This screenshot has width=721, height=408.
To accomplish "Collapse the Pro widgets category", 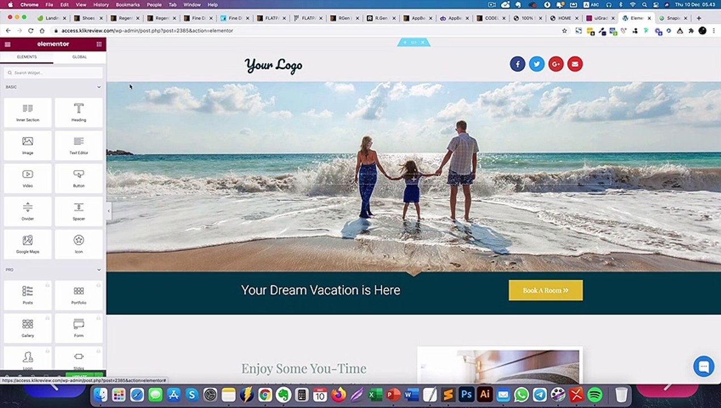I will click(99, 270).
